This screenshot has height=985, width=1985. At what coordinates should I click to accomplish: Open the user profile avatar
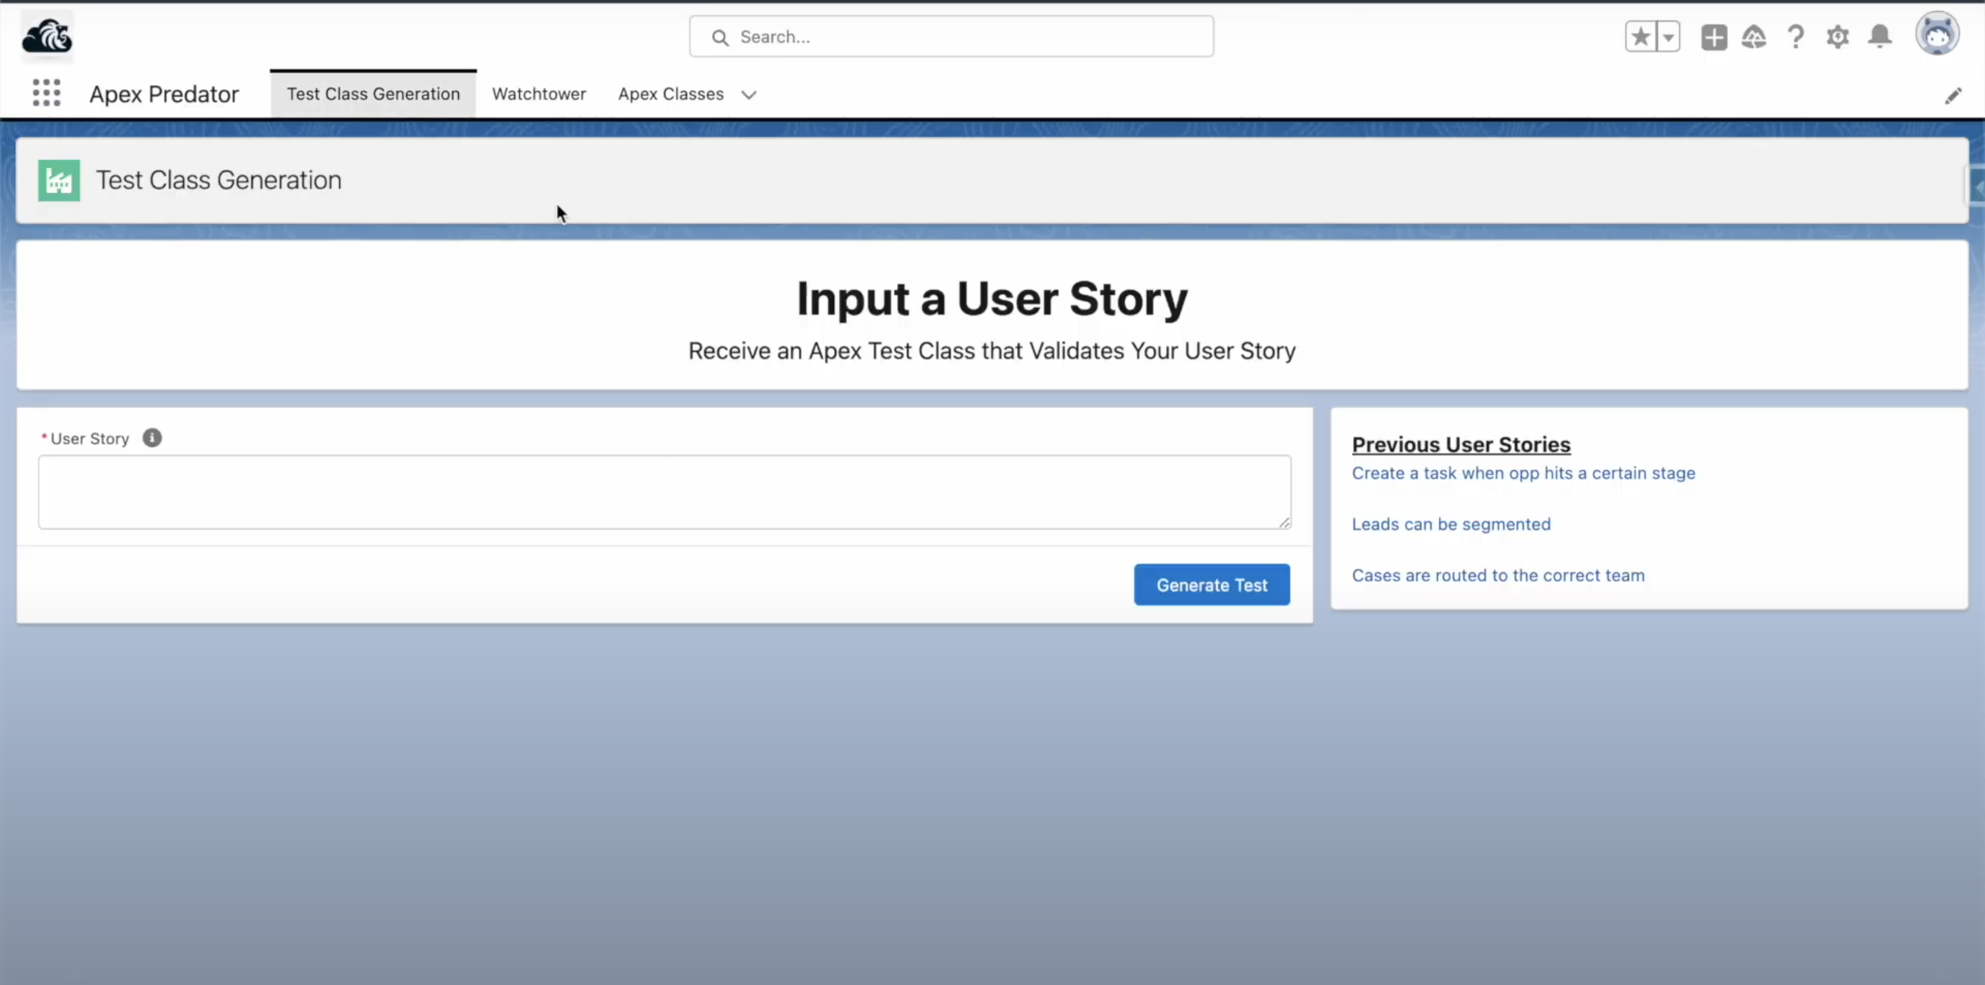[1937, 33]
